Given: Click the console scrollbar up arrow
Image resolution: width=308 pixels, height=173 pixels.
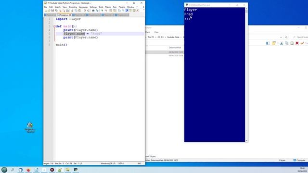Looking at the screenshot, I should click(246, 9).
